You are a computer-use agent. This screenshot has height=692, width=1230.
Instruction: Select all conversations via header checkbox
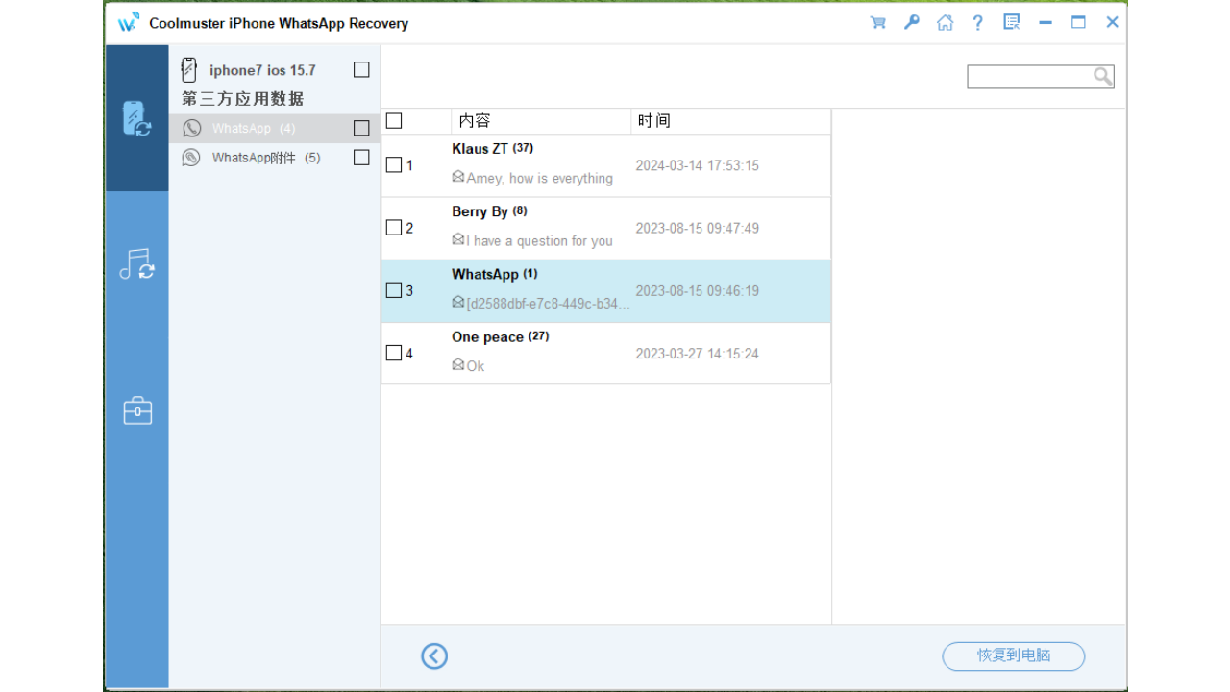tap(394, 120)
